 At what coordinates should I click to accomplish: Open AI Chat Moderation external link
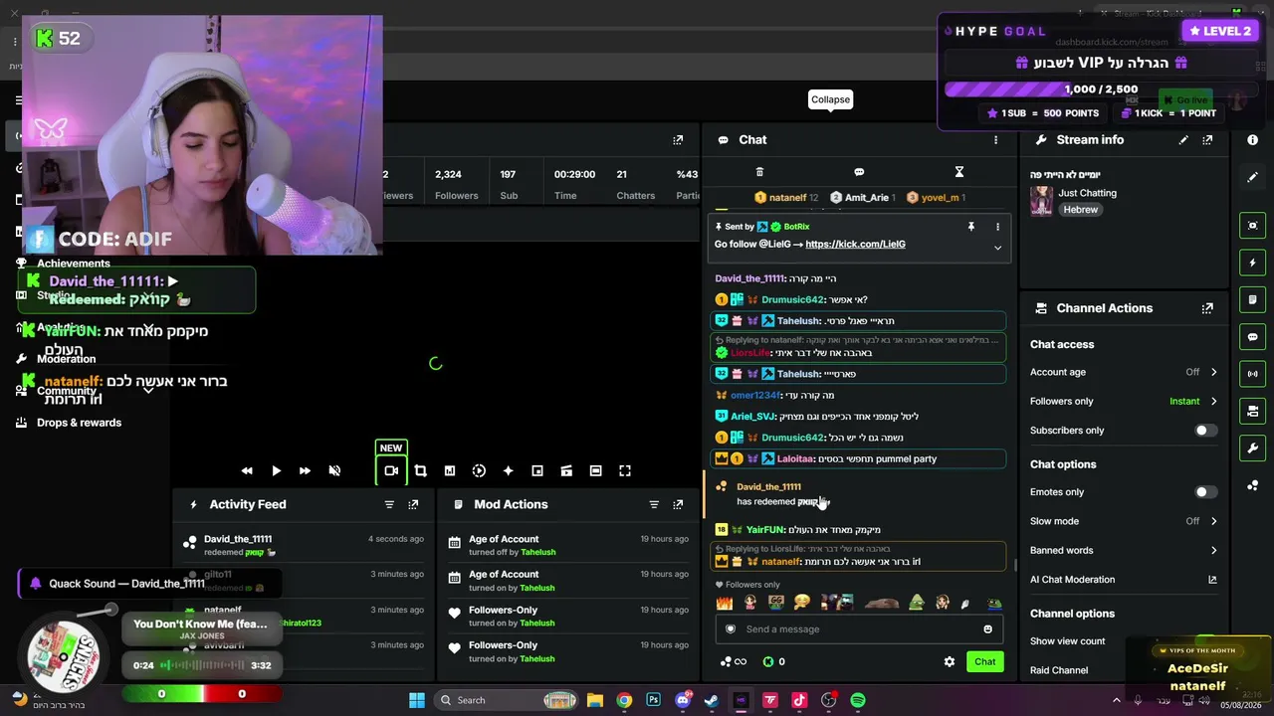click(1212, 580)
